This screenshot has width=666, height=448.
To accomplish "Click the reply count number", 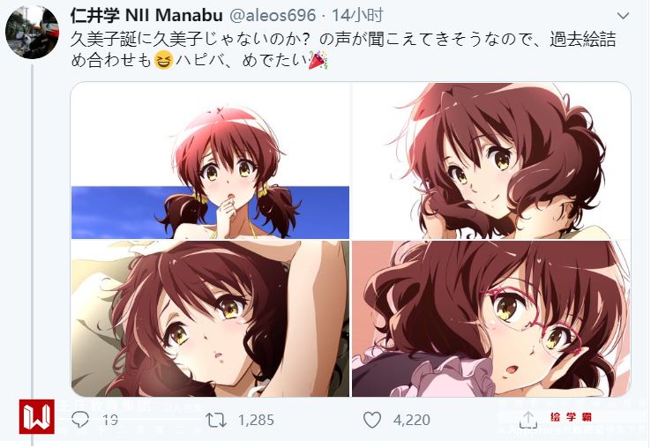I will coord(110,420).
